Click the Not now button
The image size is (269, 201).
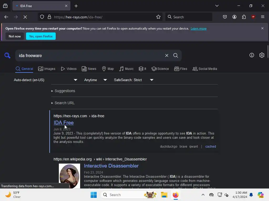tap(15, 36)
